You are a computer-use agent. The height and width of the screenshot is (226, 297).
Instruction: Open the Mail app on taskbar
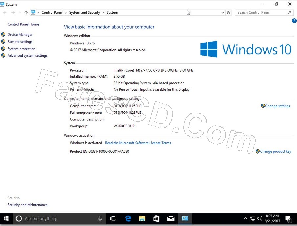pos(171,219)
